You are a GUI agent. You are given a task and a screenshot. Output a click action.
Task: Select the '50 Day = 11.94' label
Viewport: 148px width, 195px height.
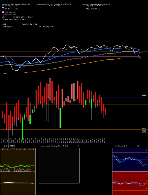(12, 9)
